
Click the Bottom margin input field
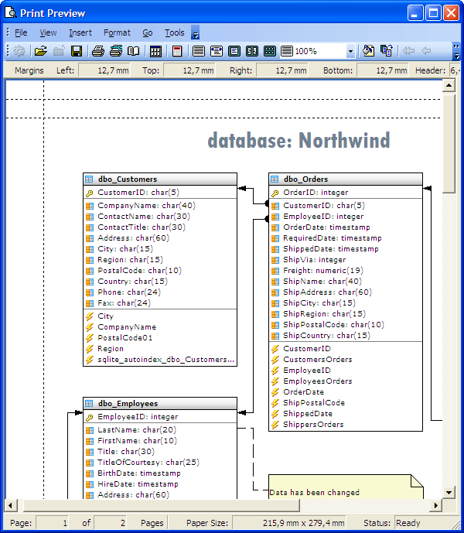click(x=383, y=70)
